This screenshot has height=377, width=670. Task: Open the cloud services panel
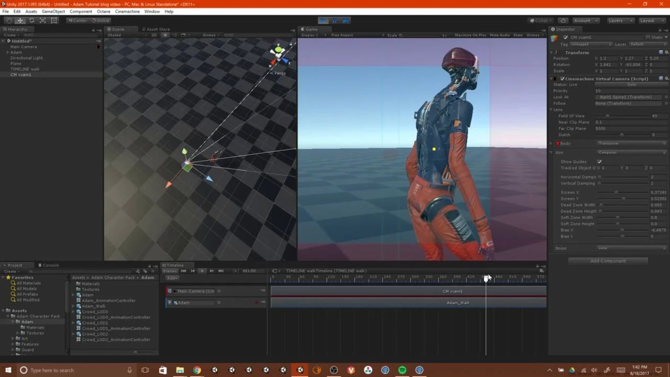tap(562, 20)
